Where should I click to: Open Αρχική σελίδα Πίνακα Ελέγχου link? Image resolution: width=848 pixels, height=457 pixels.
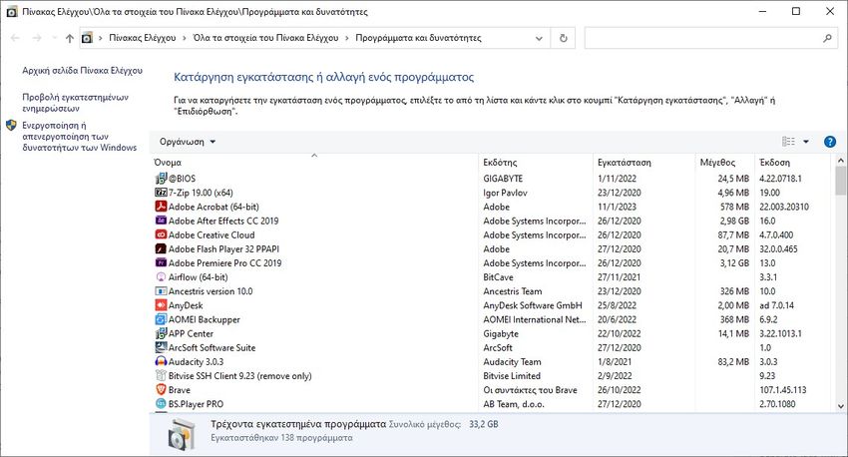[82, 70]
